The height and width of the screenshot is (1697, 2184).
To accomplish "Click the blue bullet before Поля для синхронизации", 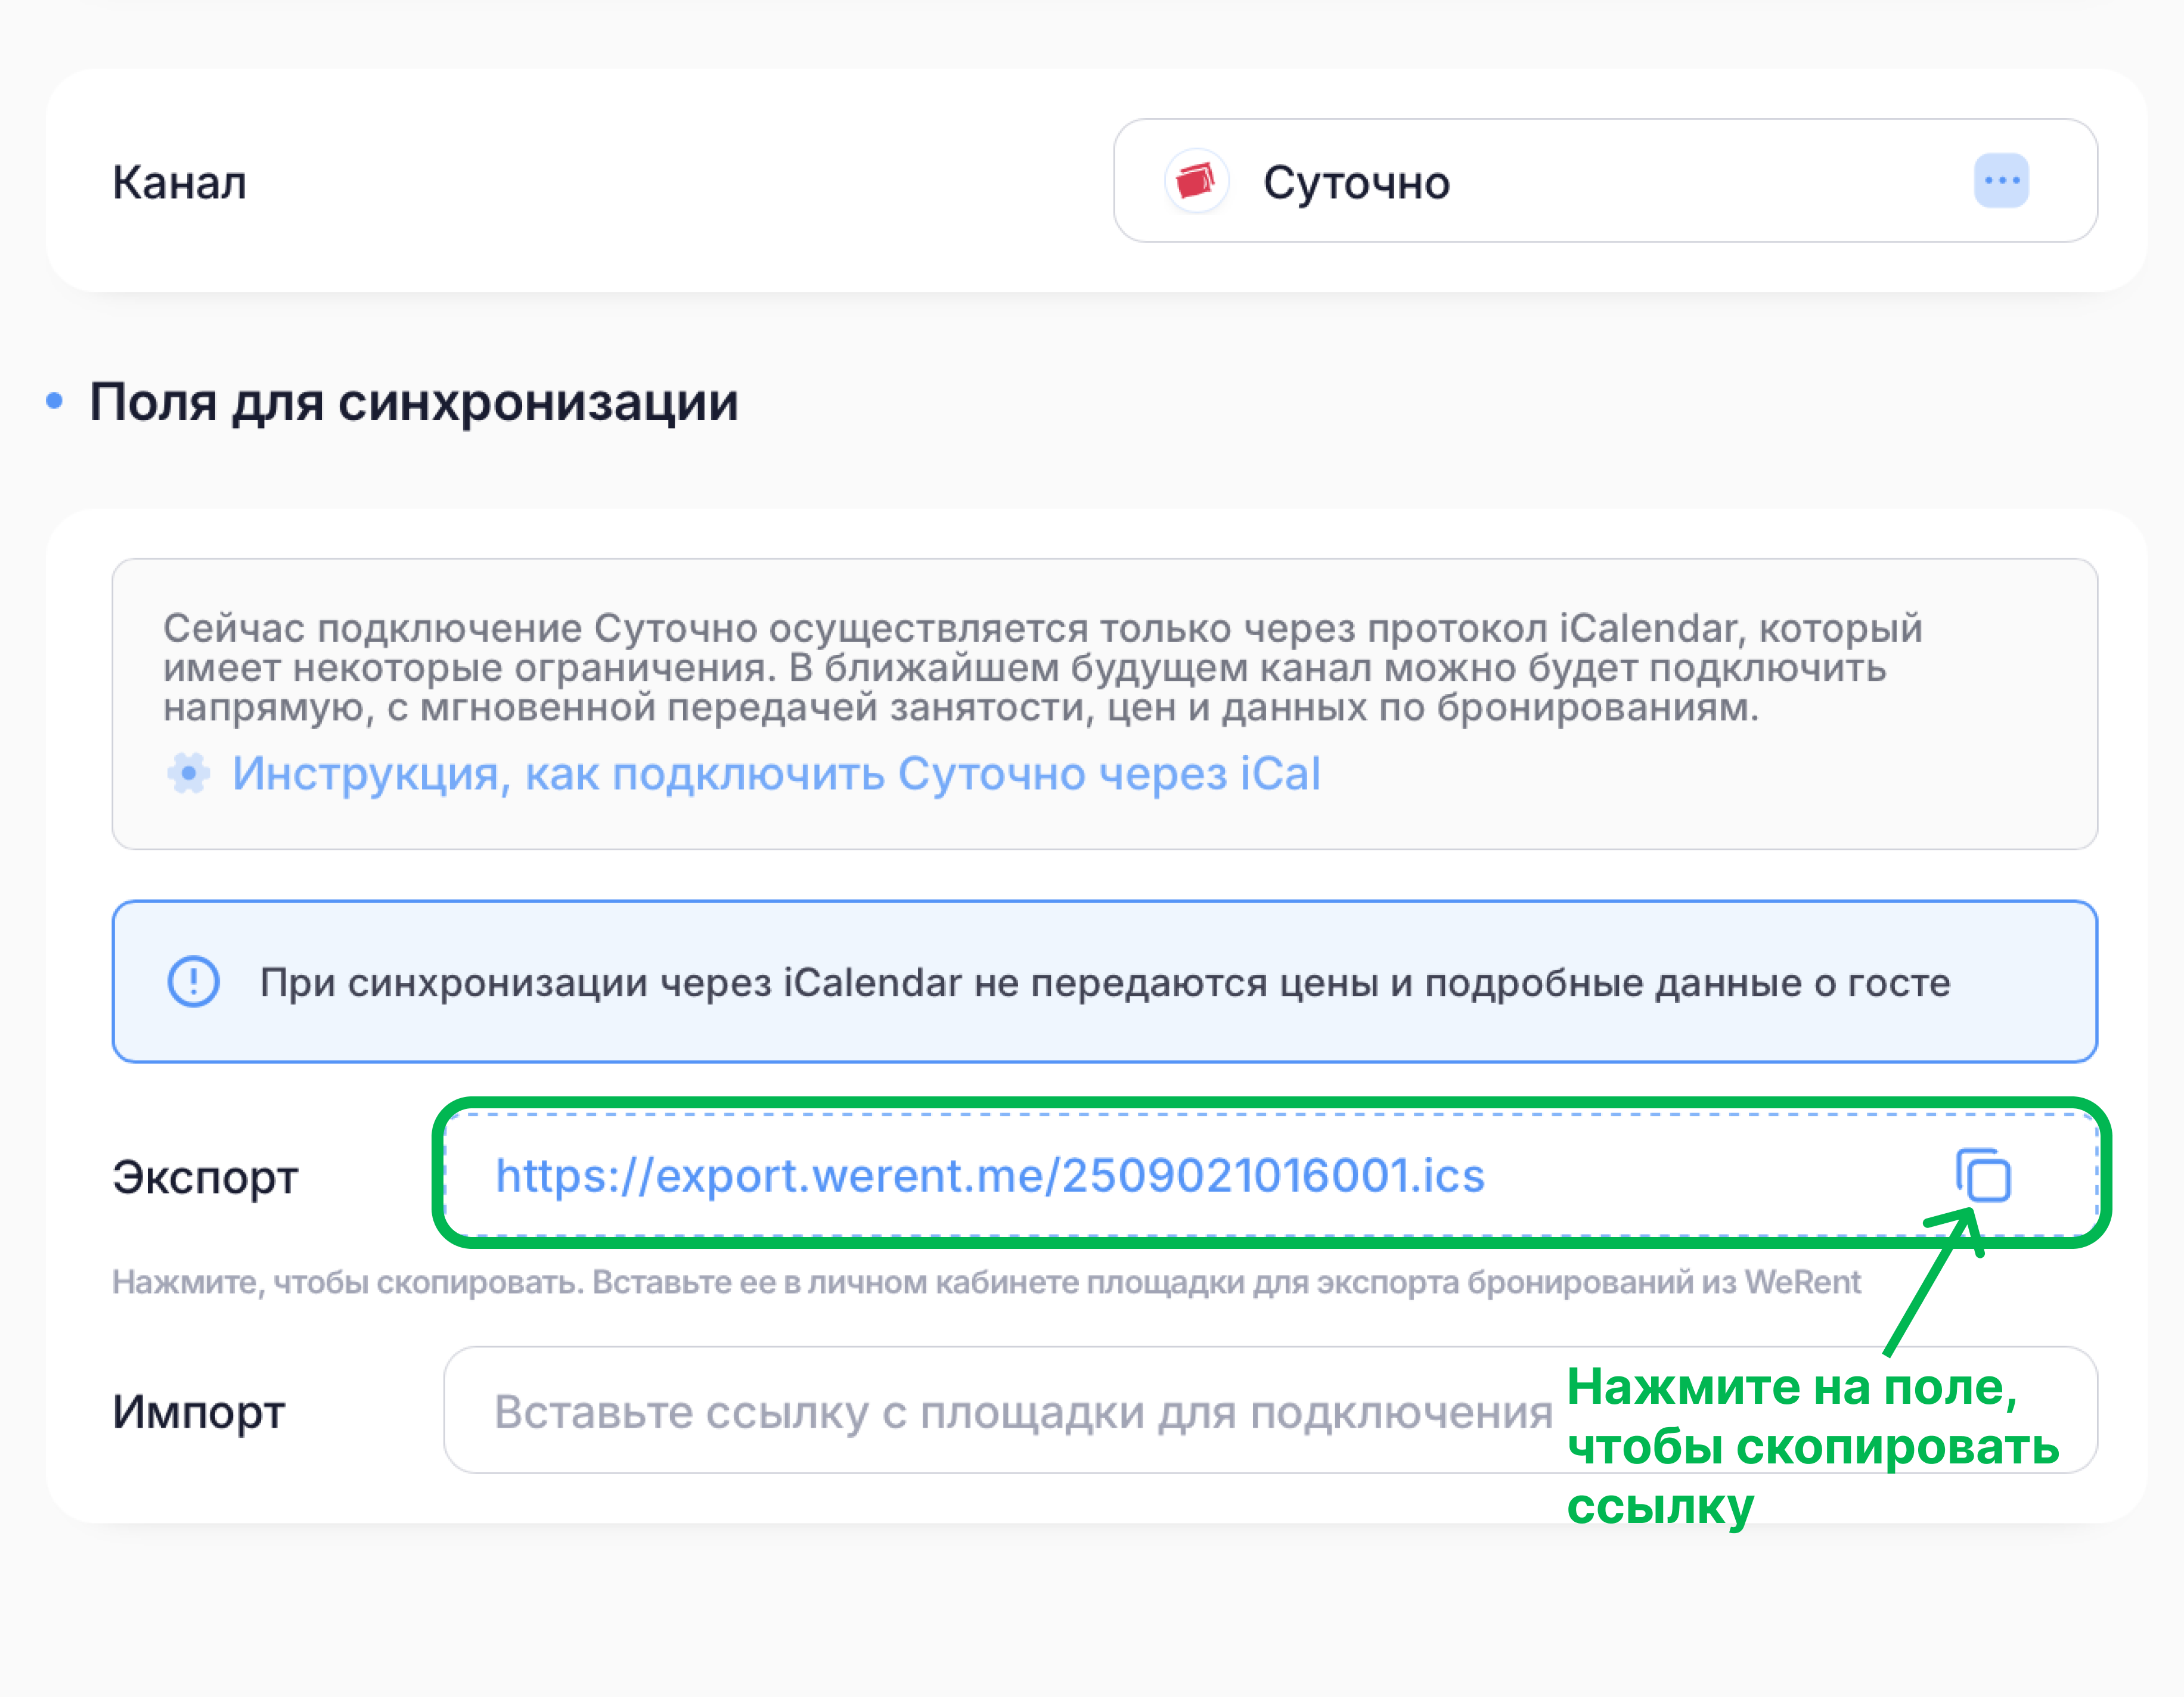I will click(54, 402).
